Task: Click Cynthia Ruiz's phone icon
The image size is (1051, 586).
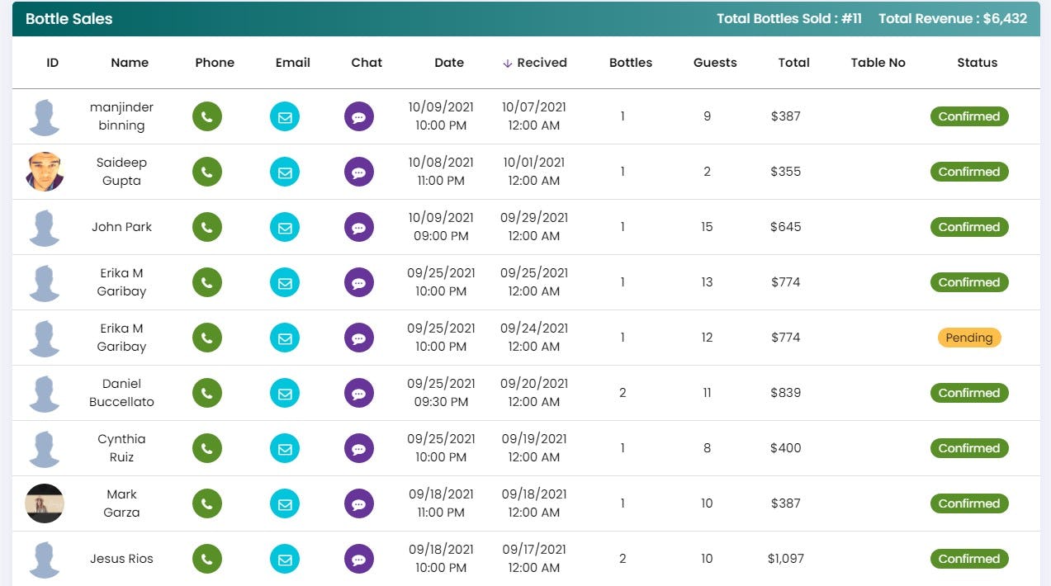Action: tap(206, 448)
